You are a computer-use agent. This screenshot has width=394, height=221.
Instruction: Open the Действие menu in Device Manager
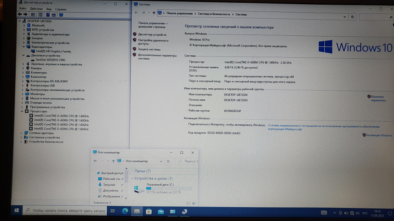[x=36, y=9]
